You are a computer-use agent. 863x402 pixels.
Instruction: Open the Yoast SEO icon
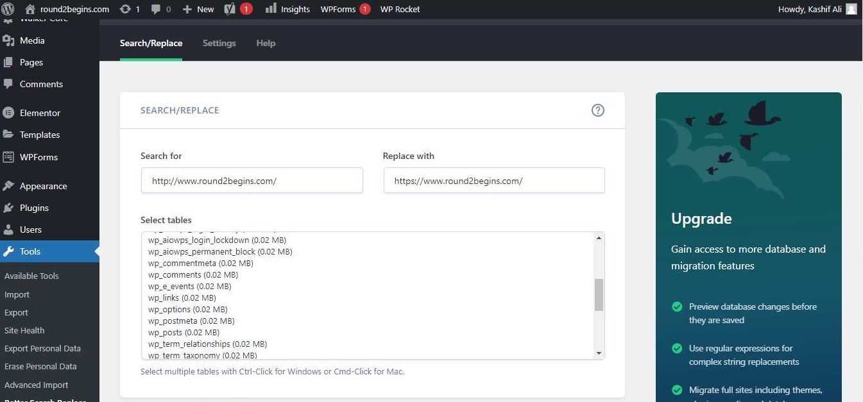(x=230, y=9)
